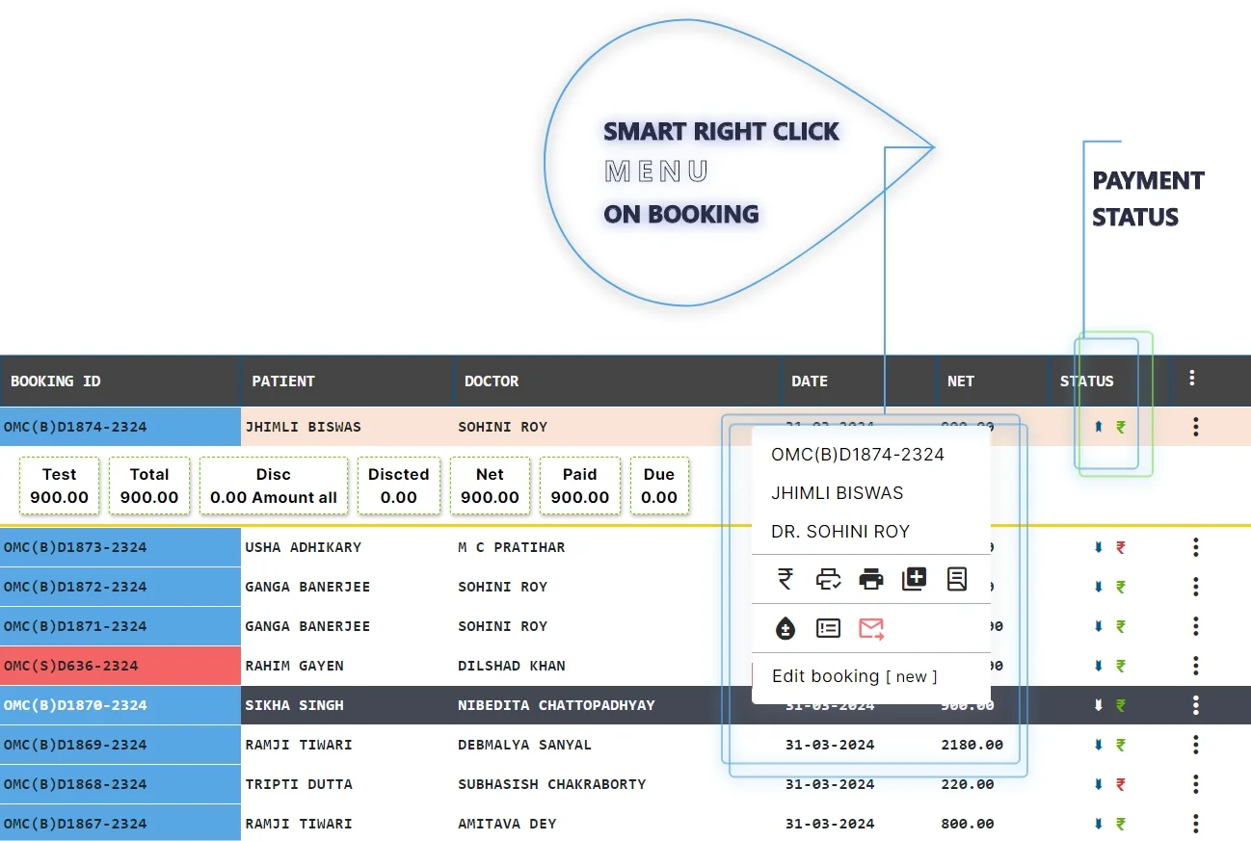The height and width of the screenshot is (841, 1251).
Task: Click doctor name NIBEDITA CHATTOPADHYAY
Action: coord(556,705)
